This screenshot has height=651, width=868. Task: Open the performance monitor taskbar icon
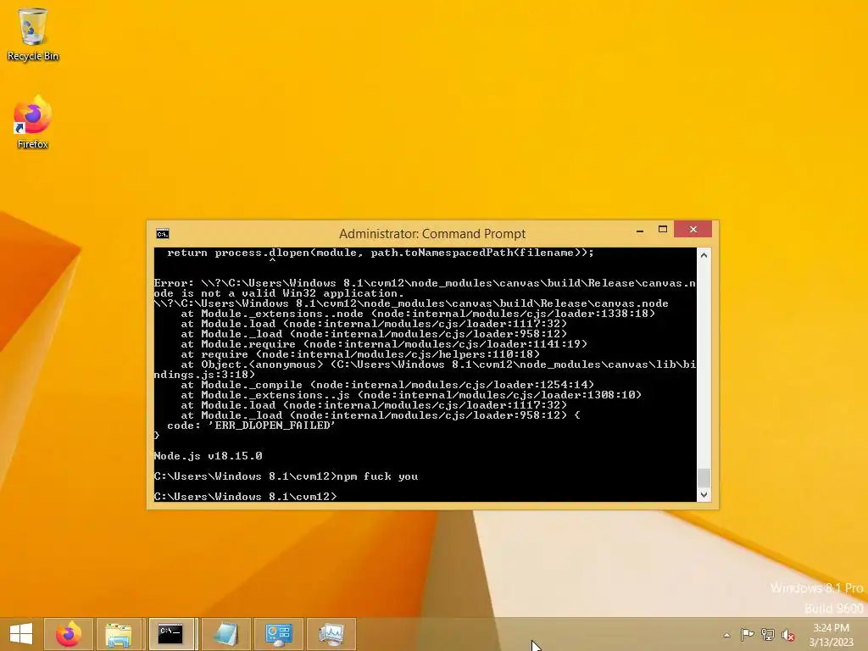coord(331,634)
